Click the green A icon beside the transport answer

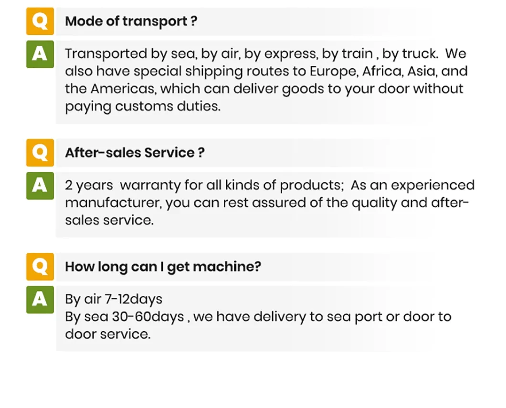[40, 54]
